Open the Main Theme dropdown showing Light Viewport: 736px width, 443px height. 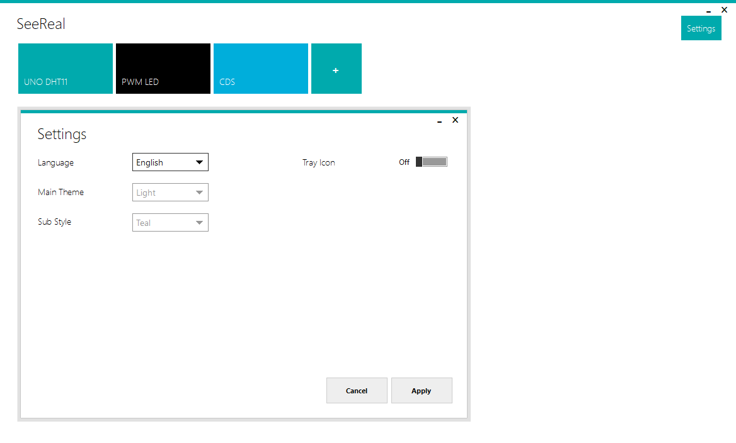(170, 192)
